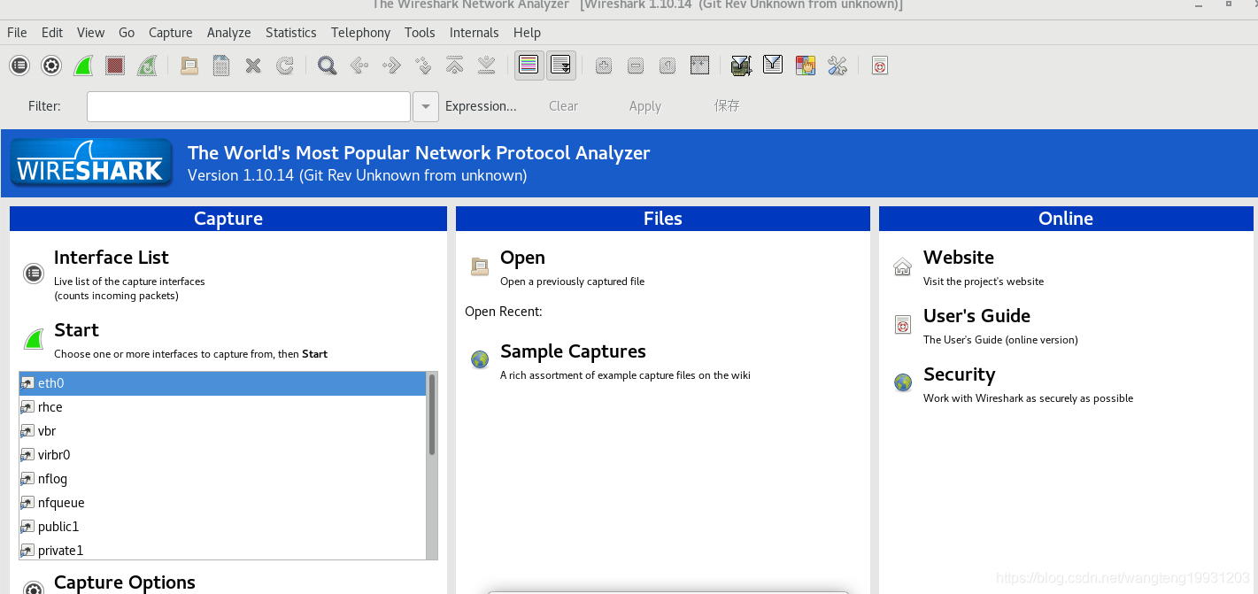Open the File menu

pos(17,33)
